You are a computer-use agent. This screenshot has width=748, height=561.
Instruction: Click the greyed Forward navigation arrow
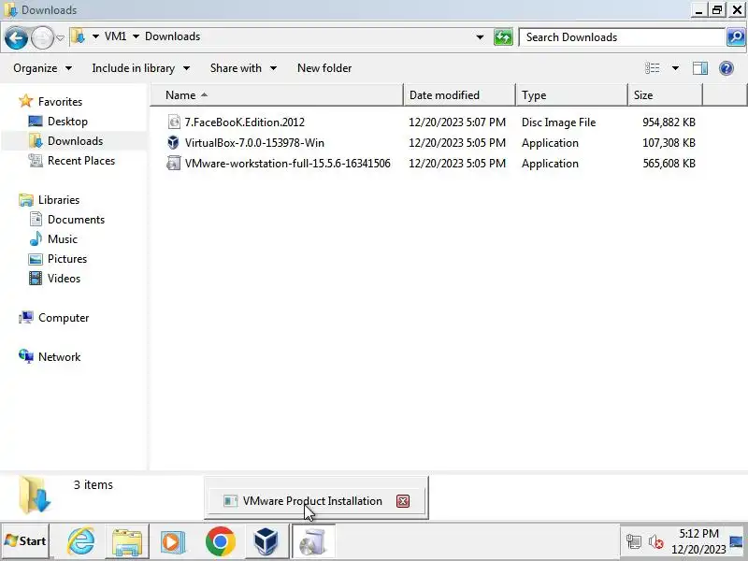(x=42, y=37)
